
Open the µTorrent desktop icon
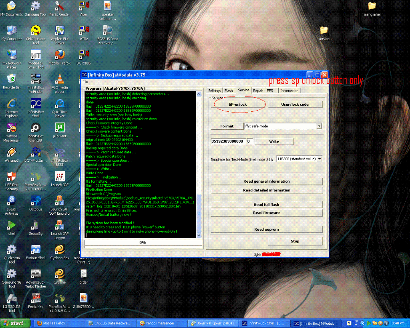tap(60, 128)
